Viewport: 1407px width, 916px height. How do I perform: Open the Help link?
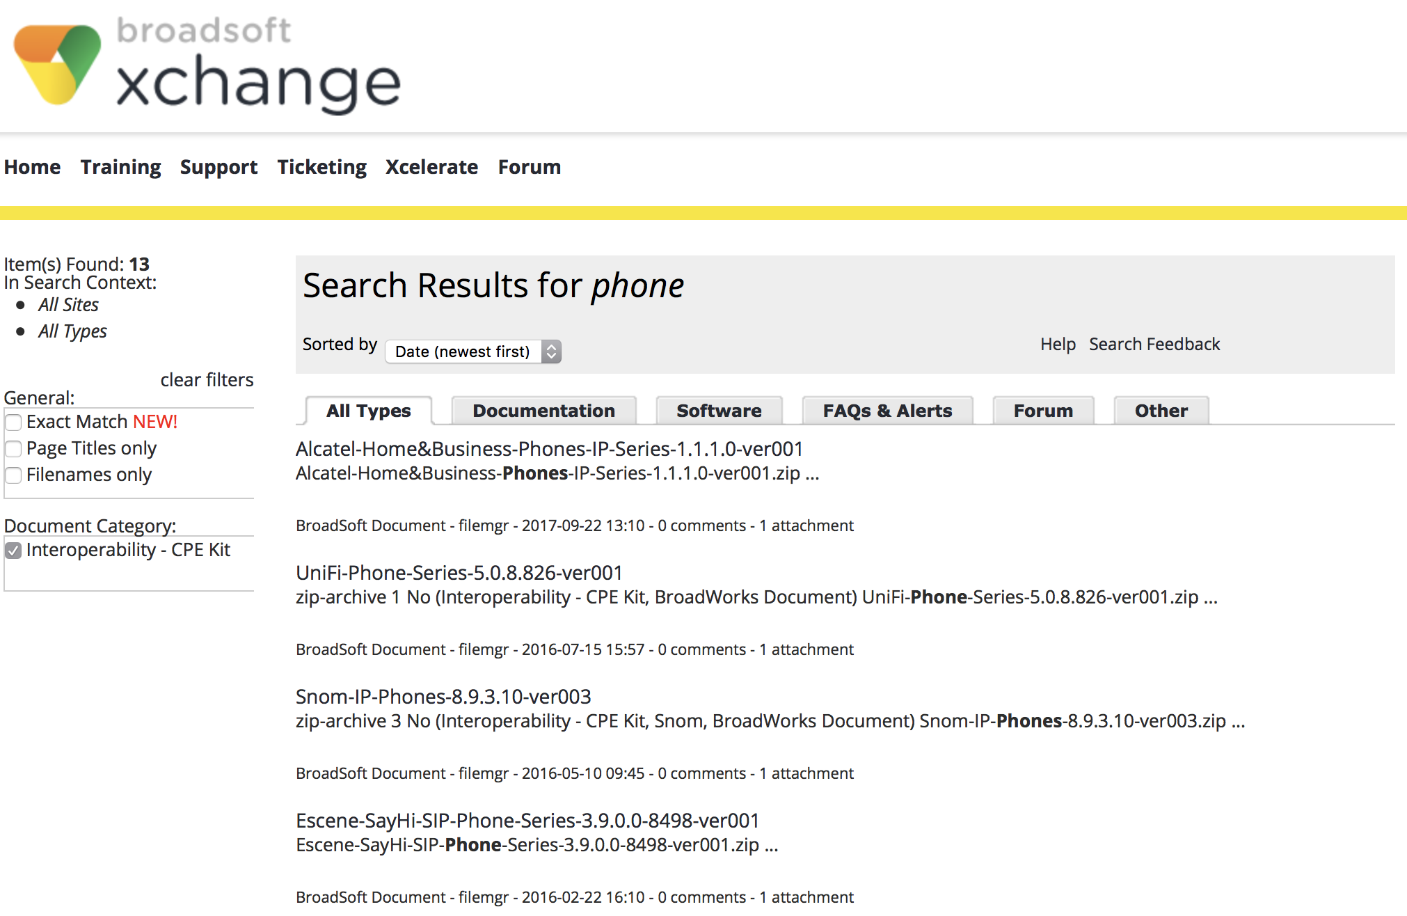tap(1058, 345)
